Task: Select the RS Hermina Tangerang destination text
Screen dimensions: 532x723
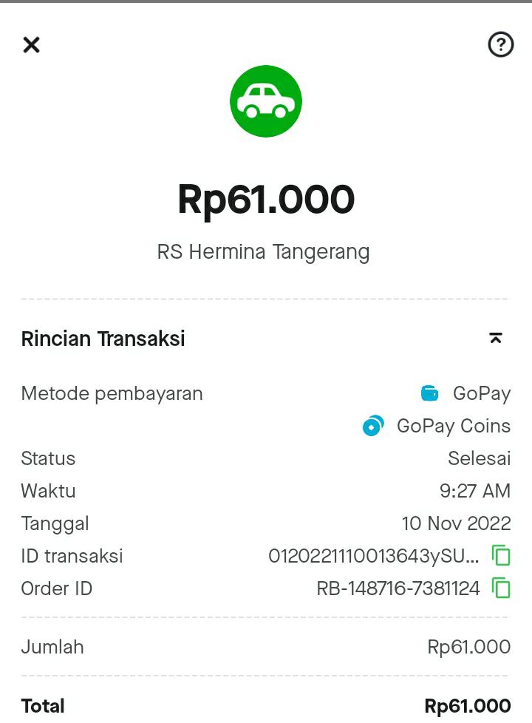Action: [264, 252]
